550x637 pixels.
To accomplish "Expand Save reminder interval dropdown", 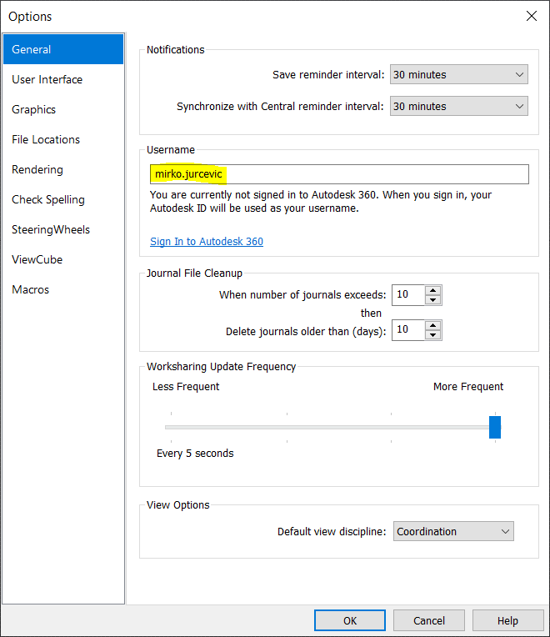I will pos(459,74).
